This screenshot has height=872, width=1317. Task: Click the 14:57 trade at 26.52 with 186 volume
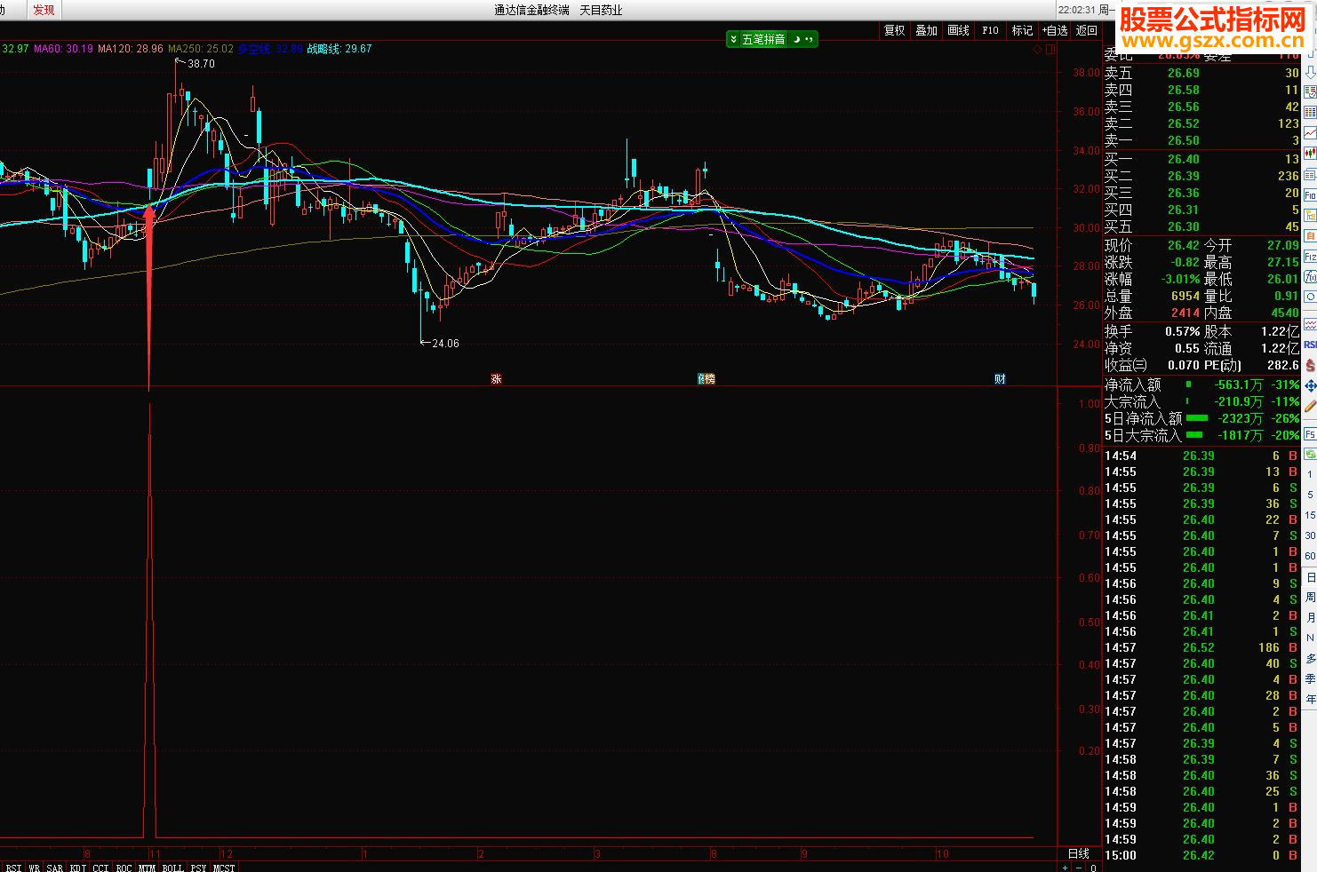click(1201, 647)
